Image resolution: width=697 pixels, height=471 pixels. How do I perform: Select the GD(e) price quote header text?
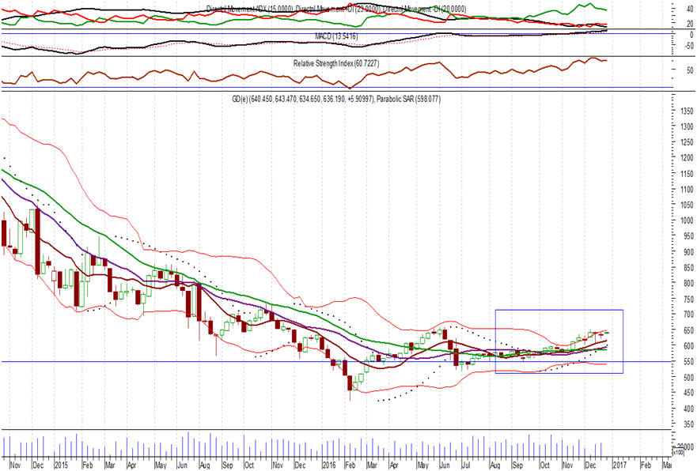click(x=304, y=100)
